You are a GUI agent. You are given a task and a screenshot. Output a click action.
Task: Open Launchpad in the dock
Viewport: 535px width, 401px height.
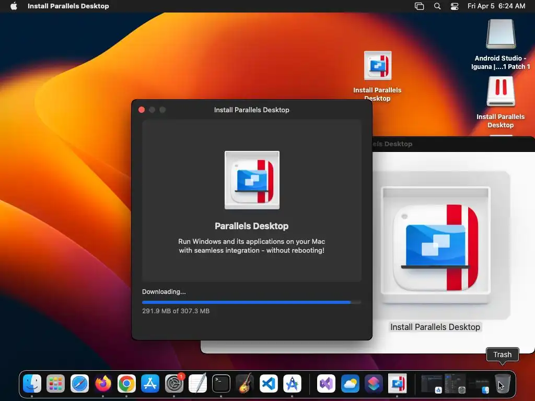click(x=55, y=384)
